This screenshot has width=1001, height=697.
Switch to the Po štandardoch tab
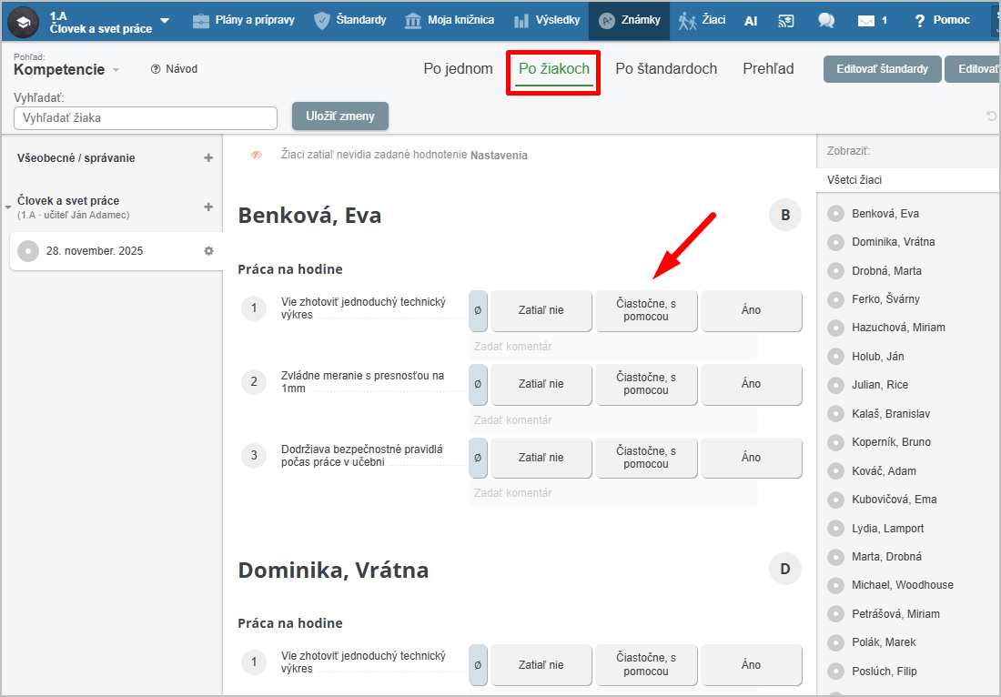pos(665,69)
